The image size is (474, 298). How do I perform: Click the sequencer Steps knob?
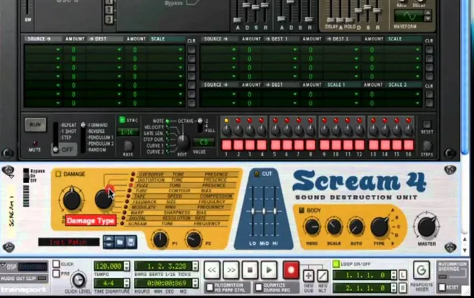[427, 146]
